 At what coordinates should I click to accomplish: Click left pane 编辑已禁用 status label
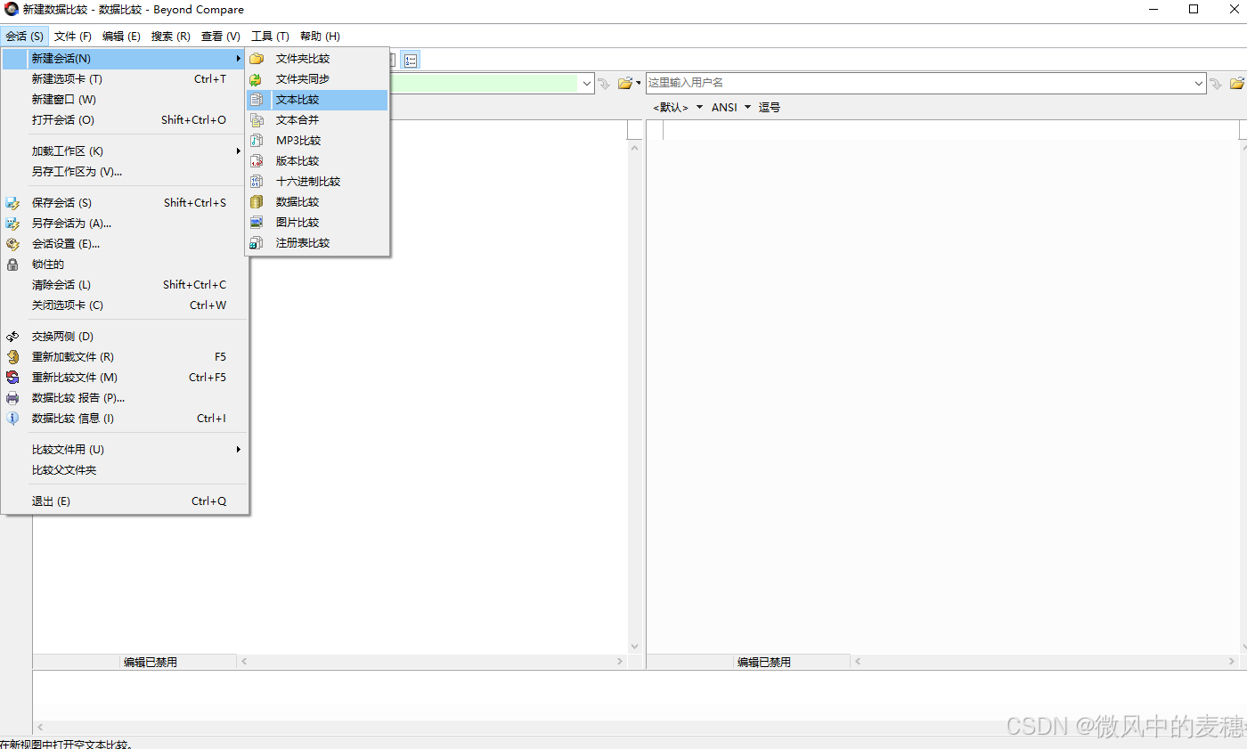[x=151, y=663]
